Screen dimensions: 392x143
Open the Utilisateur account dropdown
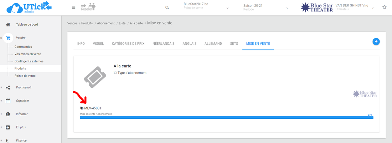(373, 7)
